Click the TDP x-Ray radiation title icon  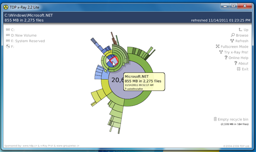click(x=6, y=7)
